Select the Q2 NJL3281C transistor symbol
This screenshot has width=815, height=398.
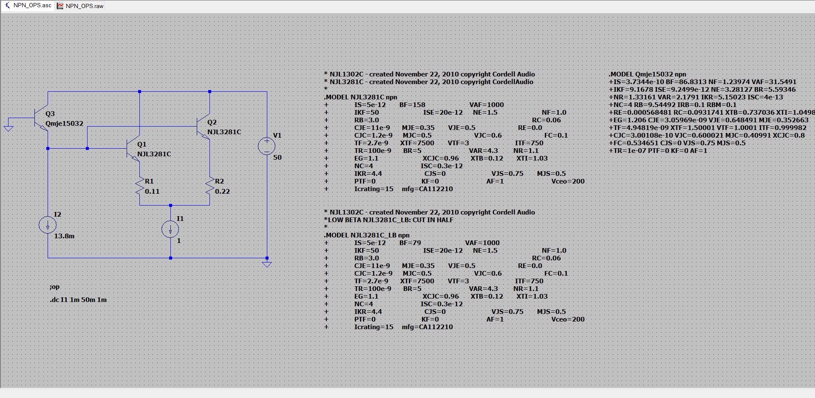click(203, 126)
